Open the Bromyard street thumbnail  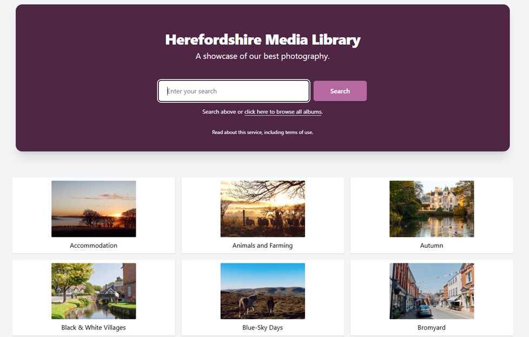click(x=432, y=291)
